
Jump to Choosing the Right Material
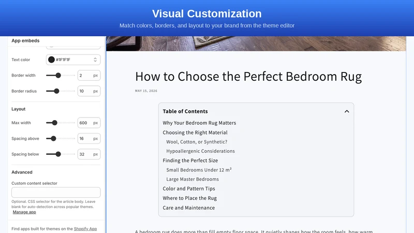point(195,133)
